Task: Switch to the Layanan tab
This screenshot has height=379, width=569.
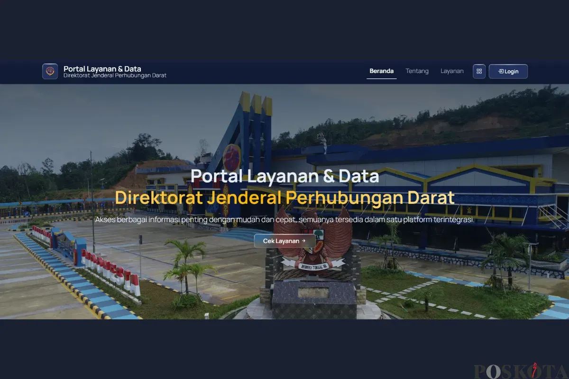Action: [x=452, y=71]
